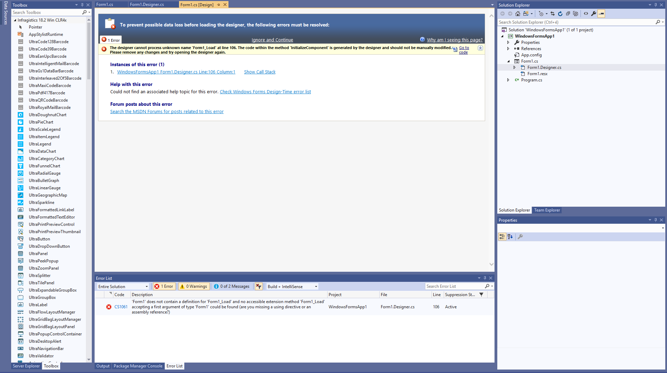Collapse designer error details chevron
The width and height of the screenshot is (667, 373).
(x=480, y=48)
